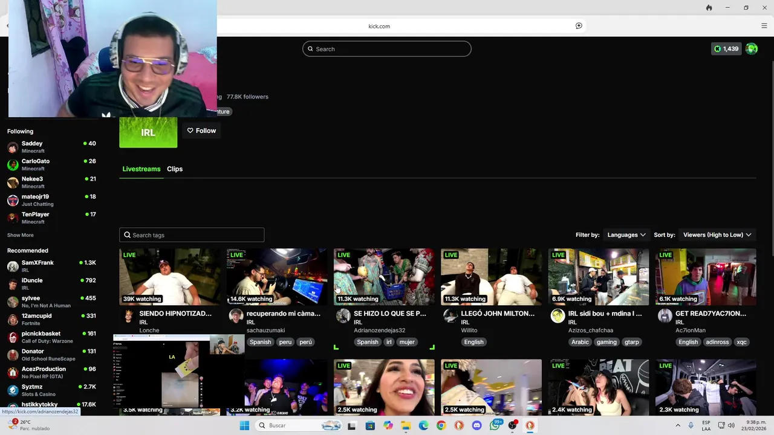774x435 pixels.
Task: Open the Adrianozendejas32 stream thumbnail
Action: click(x=384, y=277)
